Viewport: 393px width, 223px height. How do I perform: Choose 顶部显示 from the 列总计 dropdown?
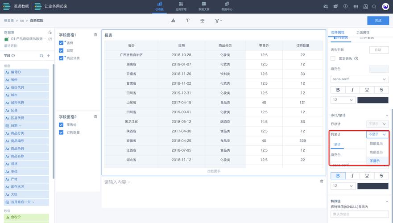(376, 144)
